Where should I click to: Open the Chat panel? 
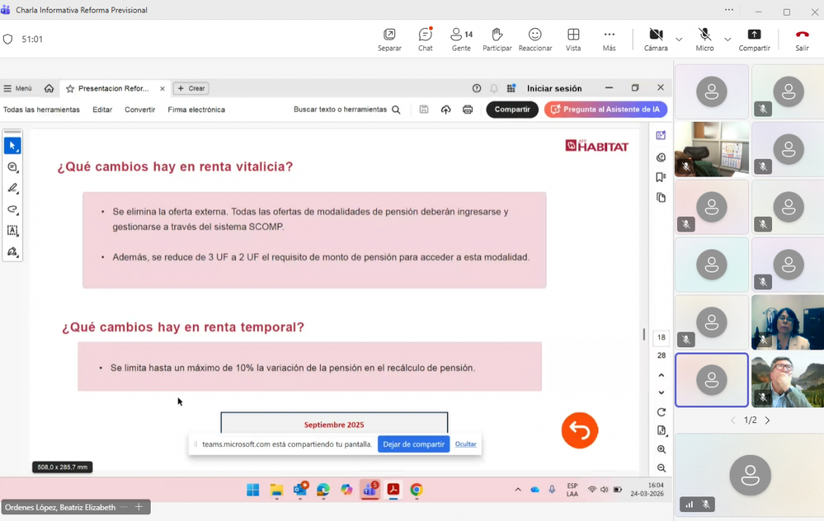[425, 39]
